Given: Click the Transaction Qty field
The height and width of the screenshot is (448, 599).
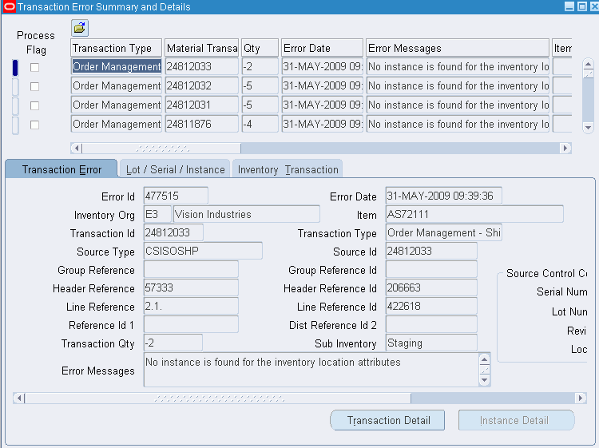Looking at the screenshot, I should coord(173,343).
